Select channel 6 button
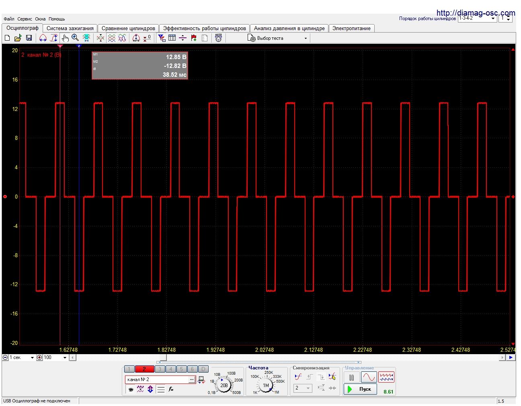 coord(192,369)
